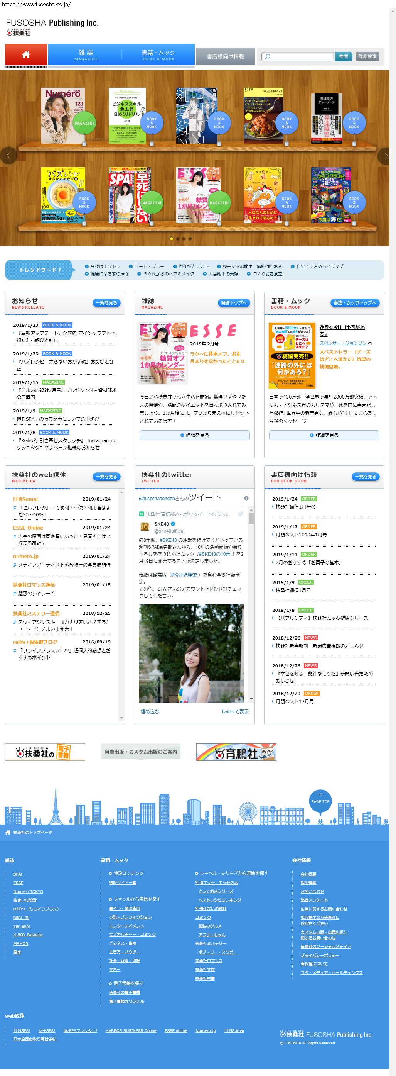This screenshot has width=396, height=1076.
Task: Click 詳細を見る under 迷路の外には何がある book
Action: 324,435
